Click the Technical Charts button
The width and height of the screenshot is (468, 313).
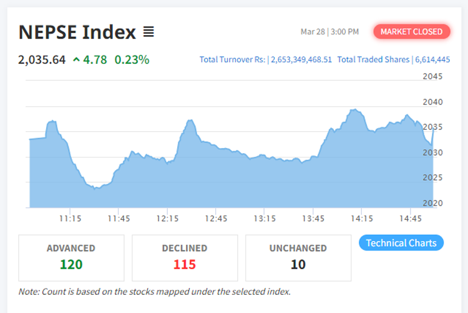point(401,243)
